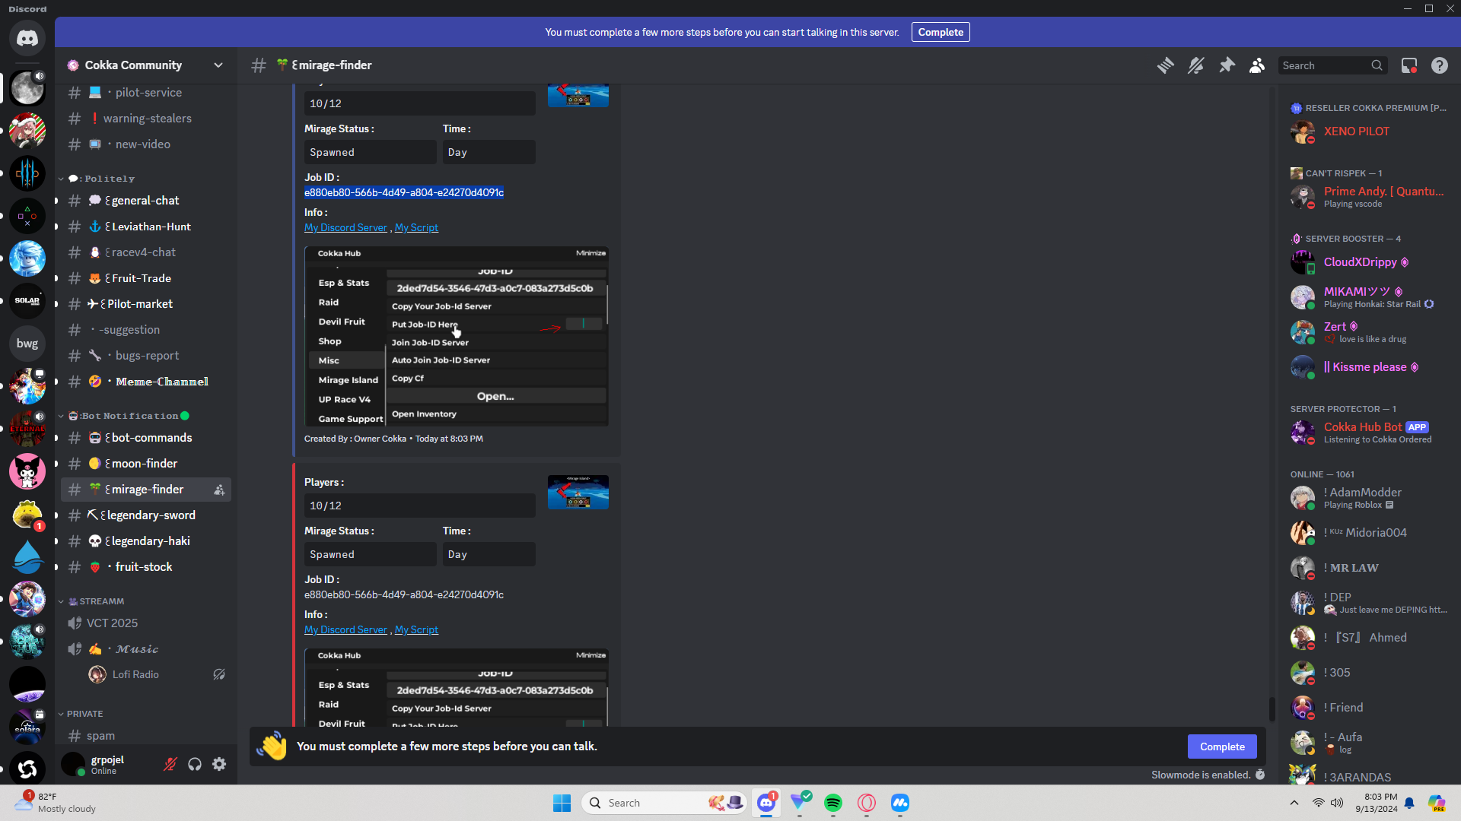Click the Windows Start button
The width and height of the screenshot is (1461, 821).
point(562,803)
